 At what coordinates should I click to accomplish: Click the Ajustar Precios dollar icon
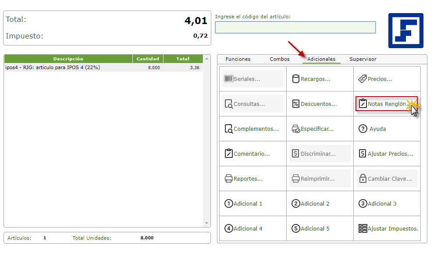(363, 154)
